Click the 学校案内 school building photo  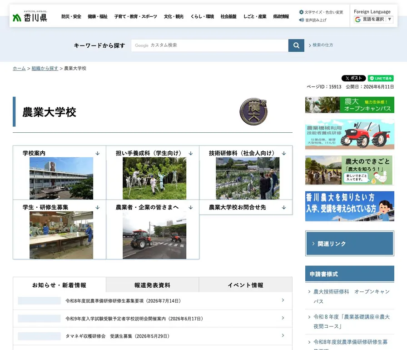(61, 178)
